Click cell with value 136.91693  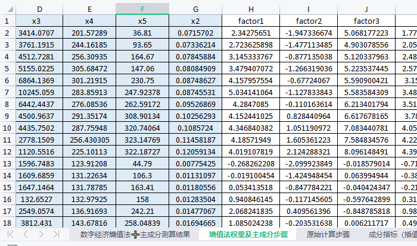[x=89, y=211]
